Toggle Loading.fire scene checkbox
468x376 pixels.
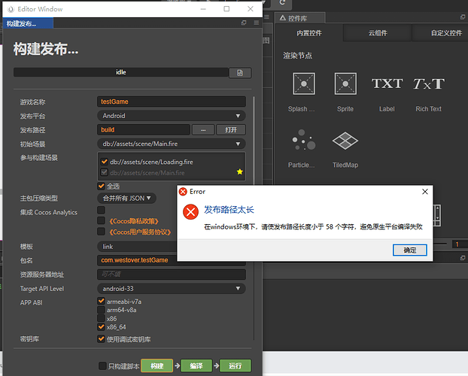tap(104, 162)
